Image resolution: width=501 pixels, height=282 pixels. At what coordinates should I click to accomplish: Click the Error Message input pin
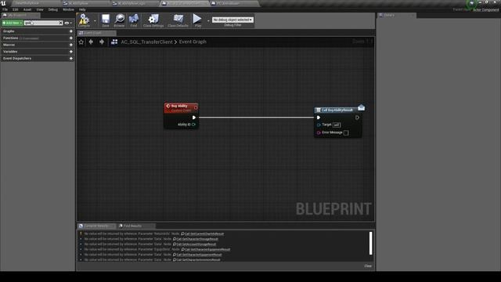[319, 132]
